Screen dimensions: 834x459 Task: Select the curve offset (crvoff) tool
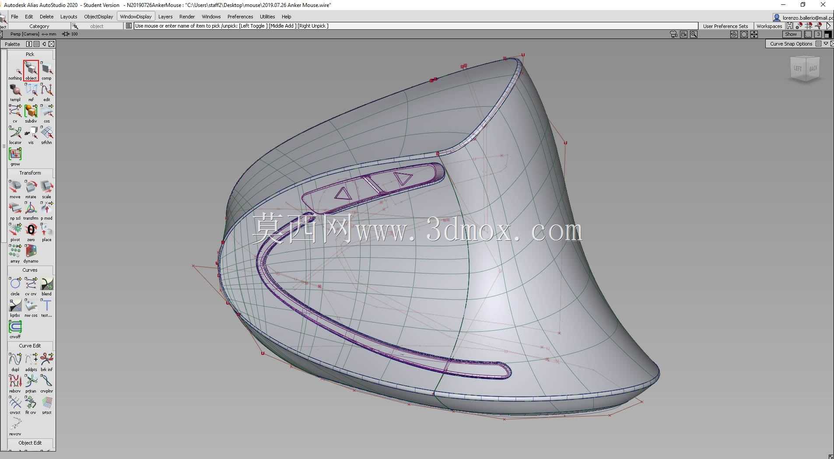[15, 329]
